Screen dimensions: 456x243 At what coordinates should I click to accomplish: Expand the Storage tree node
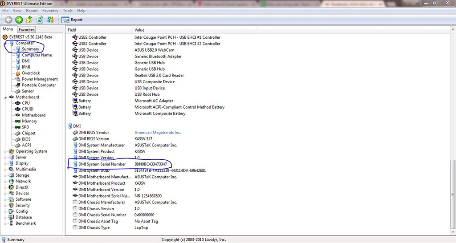tap(5, 175)
